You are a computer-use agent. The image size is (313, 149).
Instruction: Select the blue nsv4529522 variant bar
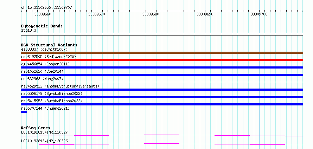click(x=162, y=90)
